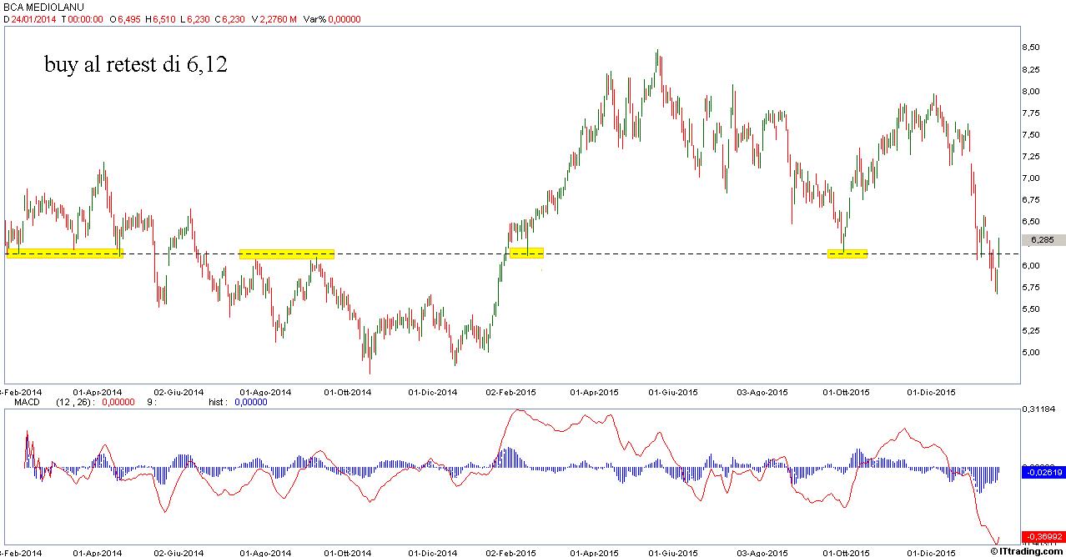This screenshot has width=1066, height=557.
Task: Click the red MACD value tag -0,36992
Action: [x=1043, y=536]
